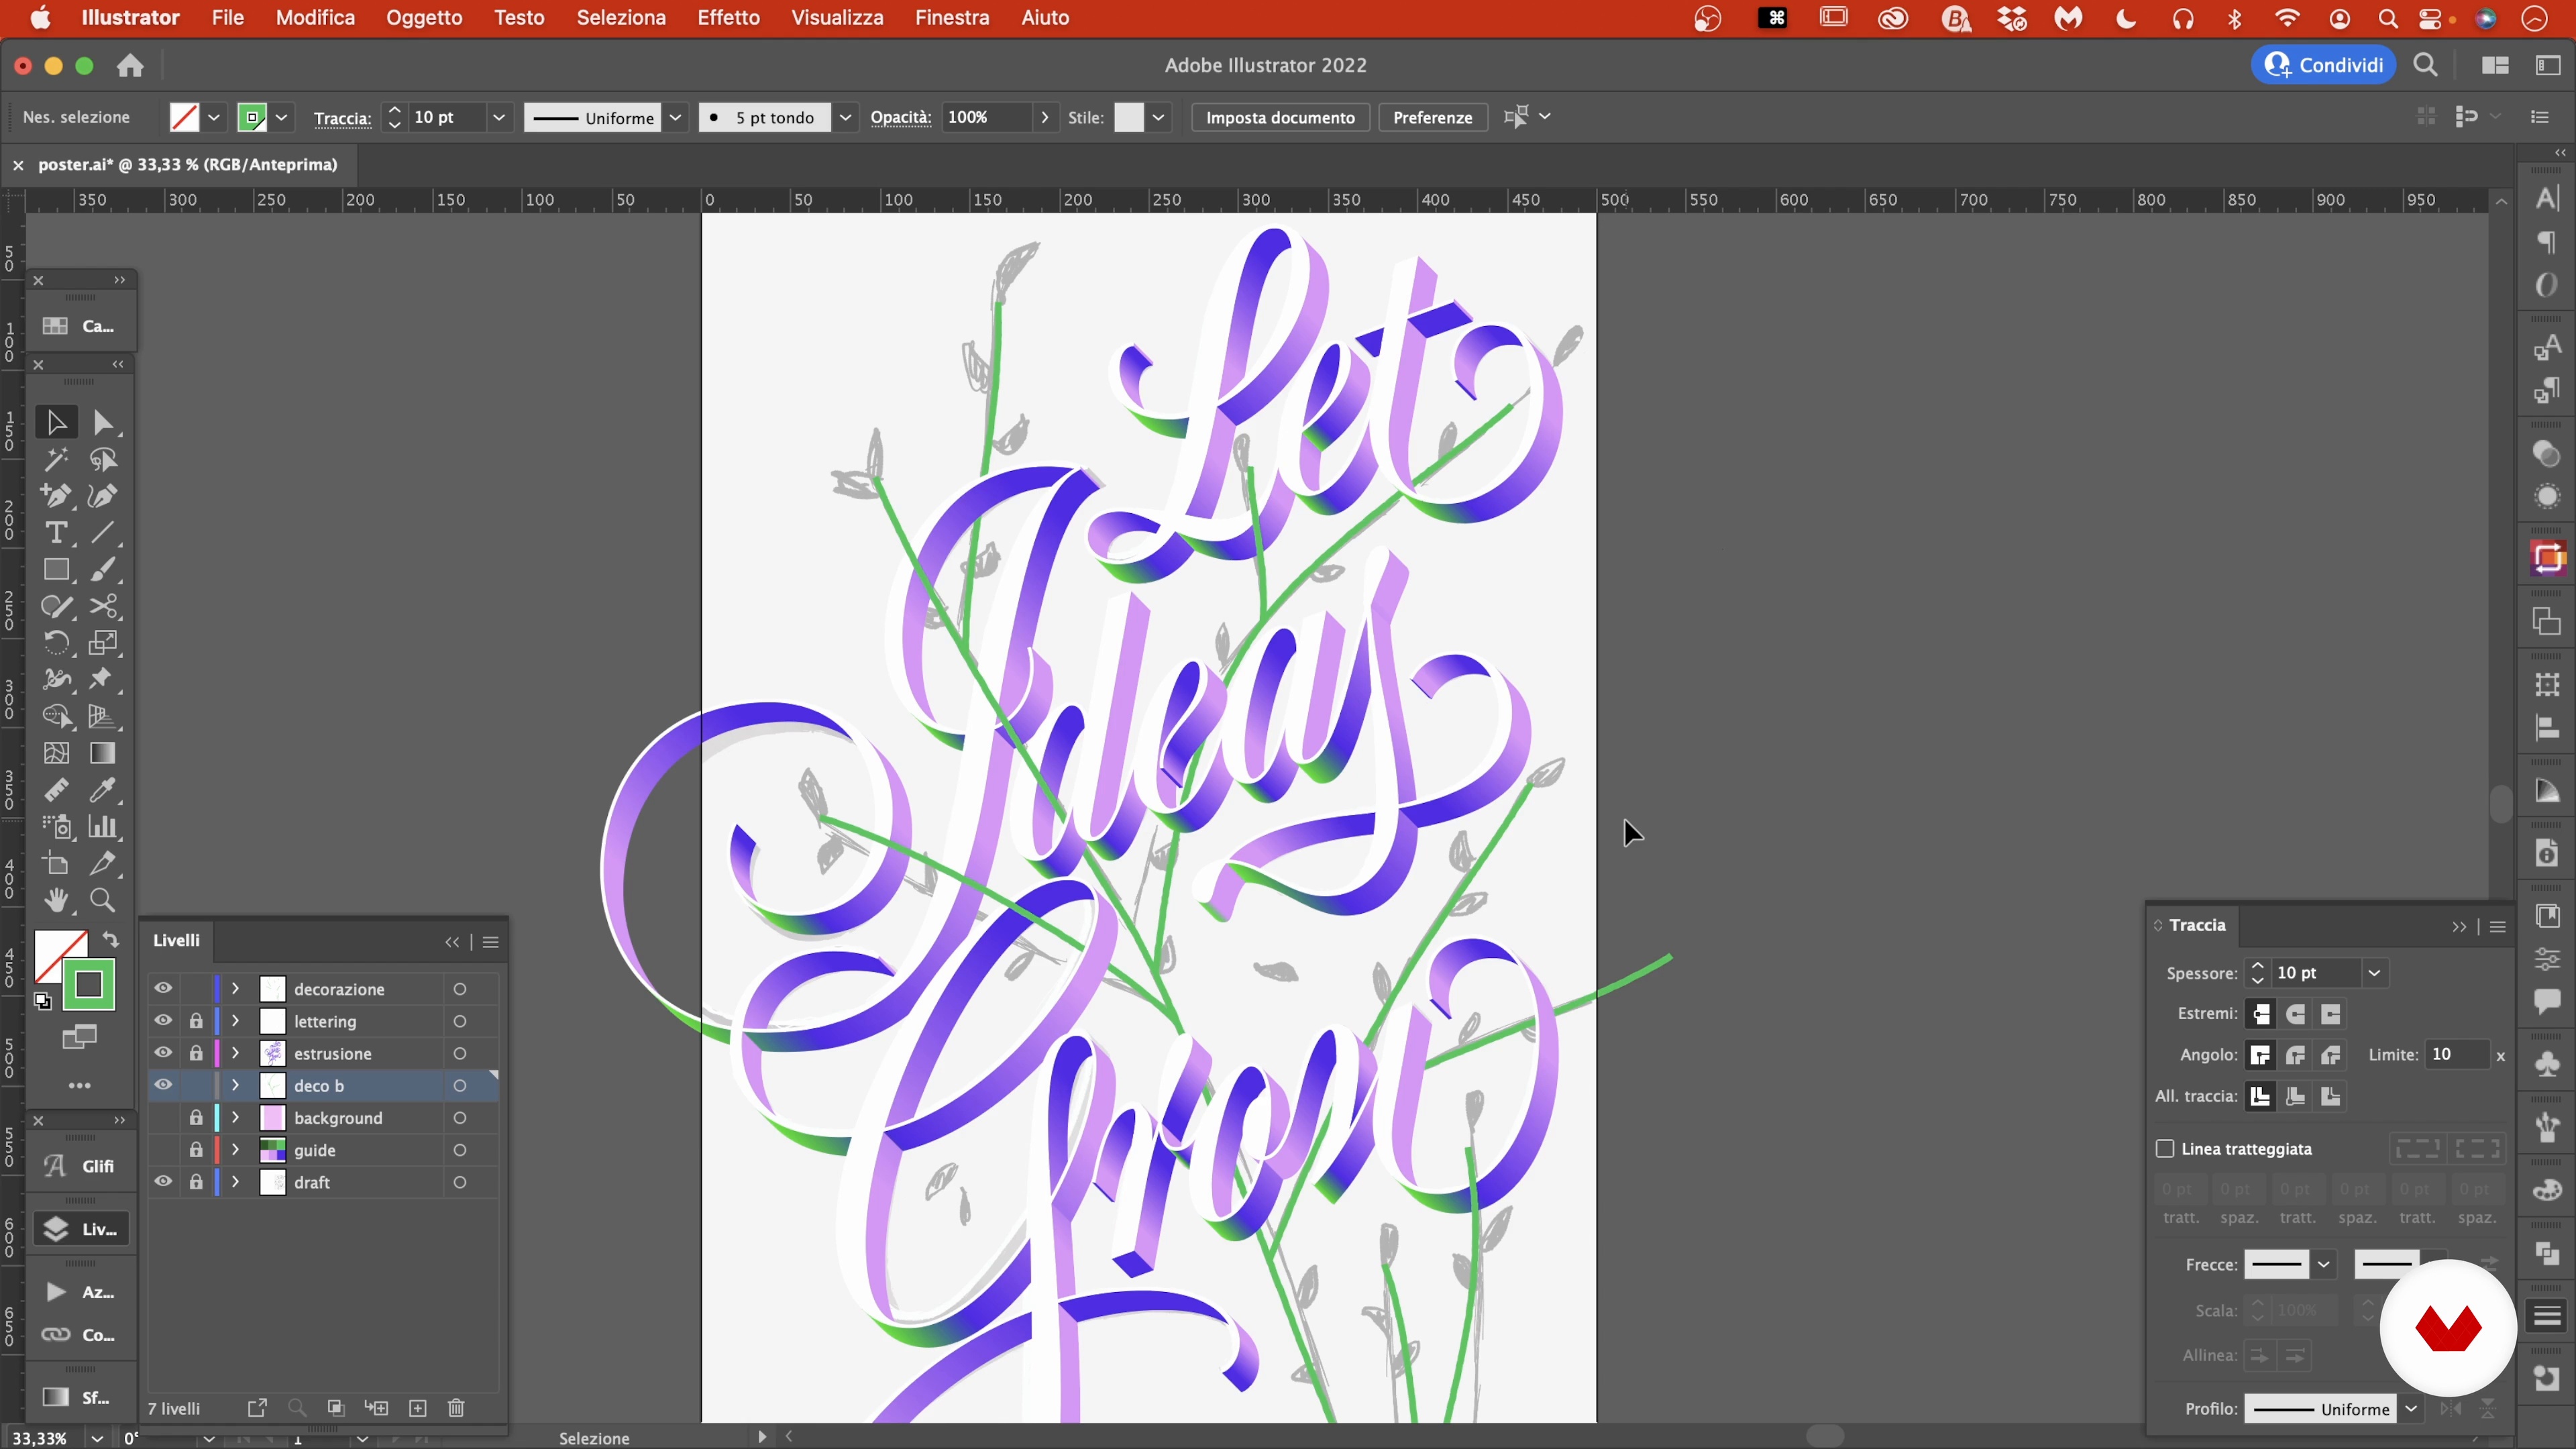The width and height of the screenshot is (2576, 1449).
Task: Select the Scale tool
Action: click(x=103, y=643)
